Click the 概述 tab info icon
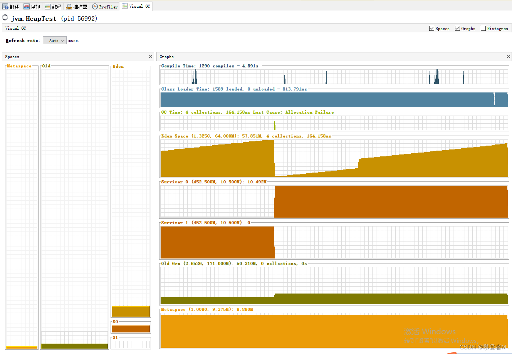The height and width of the screenshot is (354, 512). [5, 7]
